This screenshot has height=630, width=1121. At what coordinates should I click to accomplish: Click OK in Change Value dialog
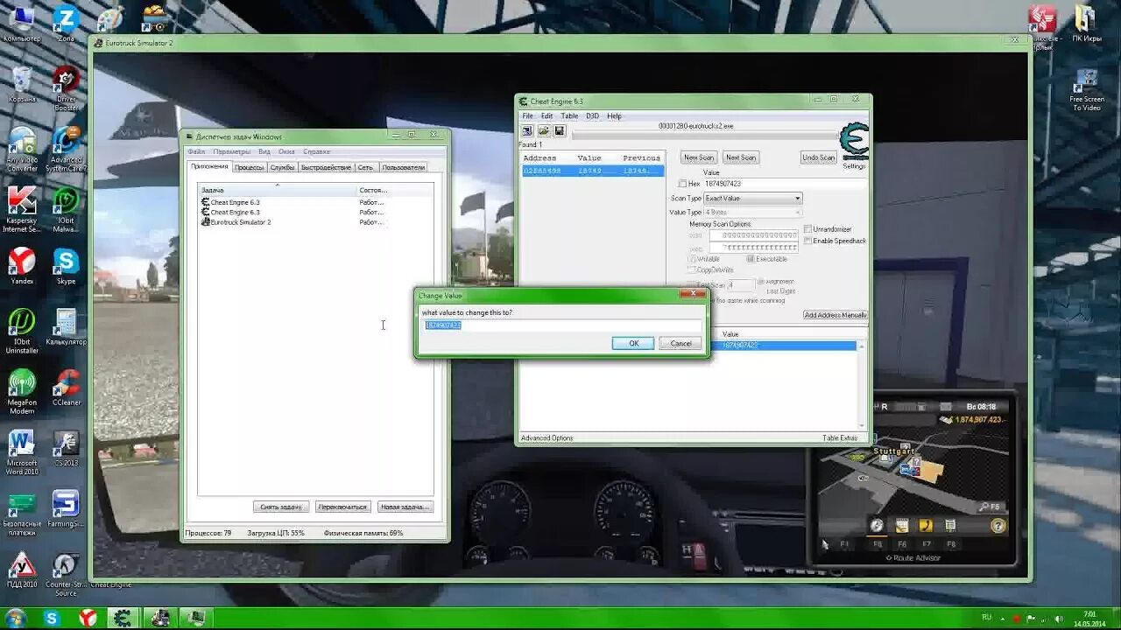click(633, 344)
